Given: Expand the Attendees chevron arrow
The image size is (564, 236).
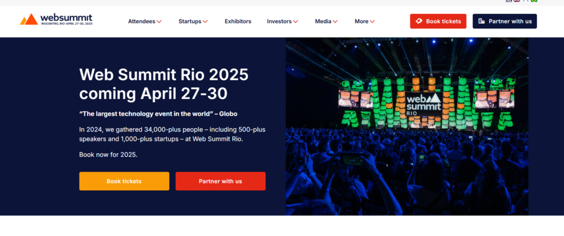Looking at the screenshot, I should click(x=159, y=21).
